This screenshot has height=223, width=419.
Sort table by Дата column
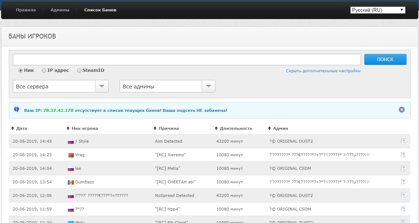coord(21,128)
